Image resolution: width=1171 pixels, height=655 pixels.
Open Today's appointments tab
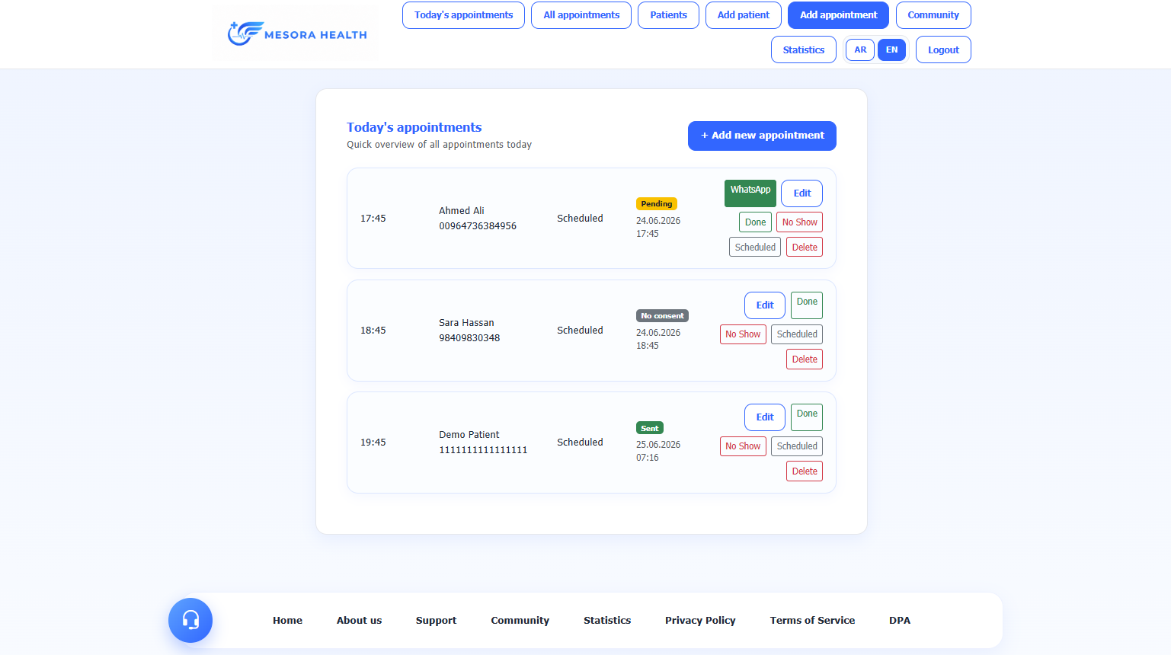[463, 15]
